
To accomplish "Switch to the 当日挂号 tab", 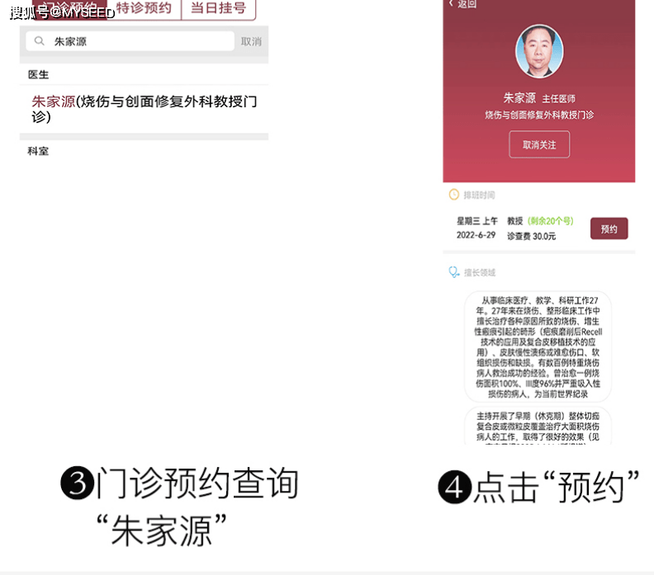I will 218,8.
